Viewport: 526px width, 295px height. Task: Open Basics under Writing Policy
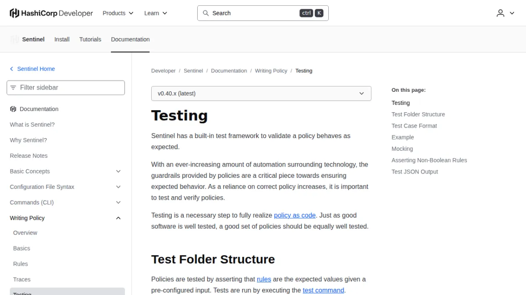point(22,248)
